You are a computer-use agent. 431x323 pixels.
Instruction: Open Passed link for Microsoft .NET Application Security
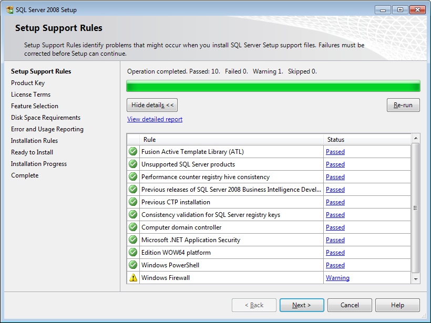335,240
